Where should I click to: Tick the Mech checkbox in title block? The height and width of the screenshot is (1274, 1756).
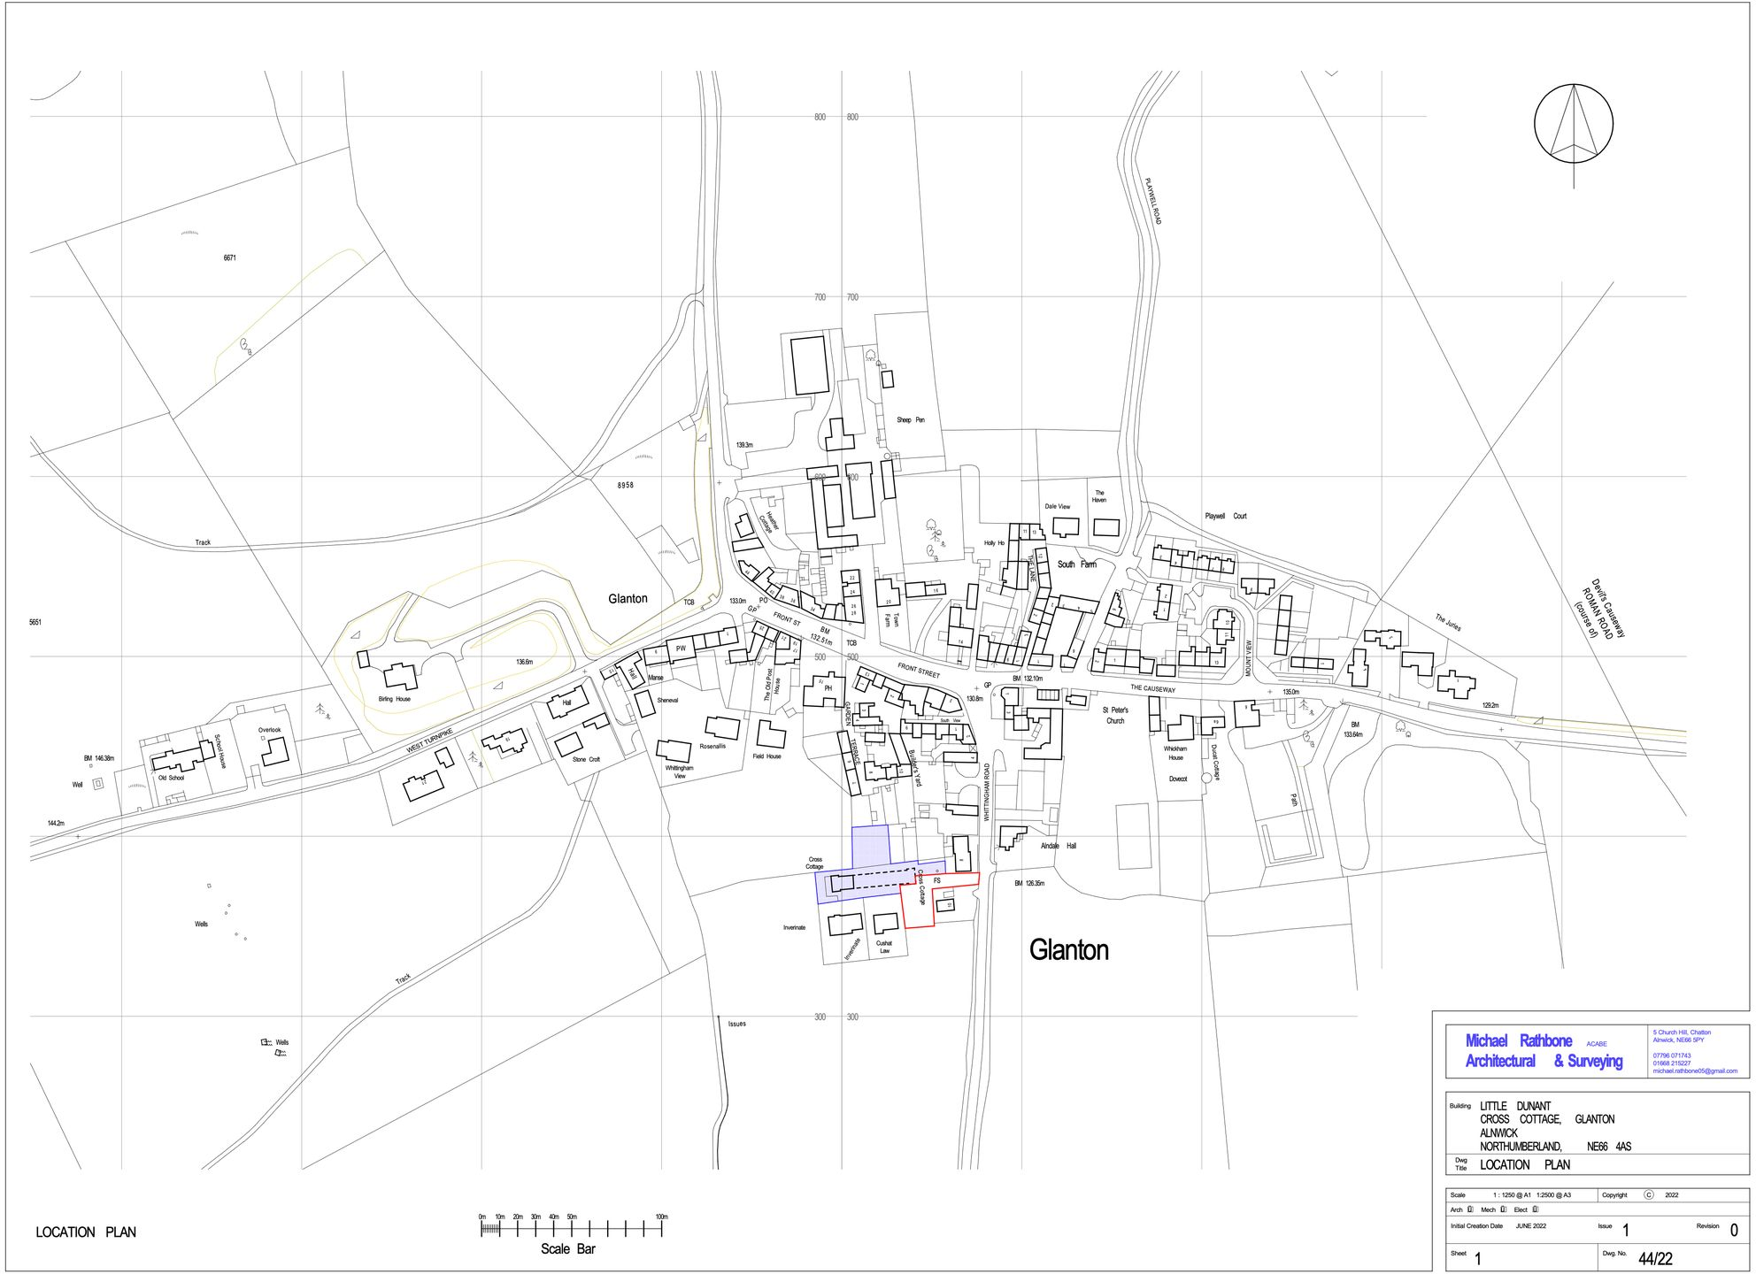pyautogui.click(x=1503, y=1209)
